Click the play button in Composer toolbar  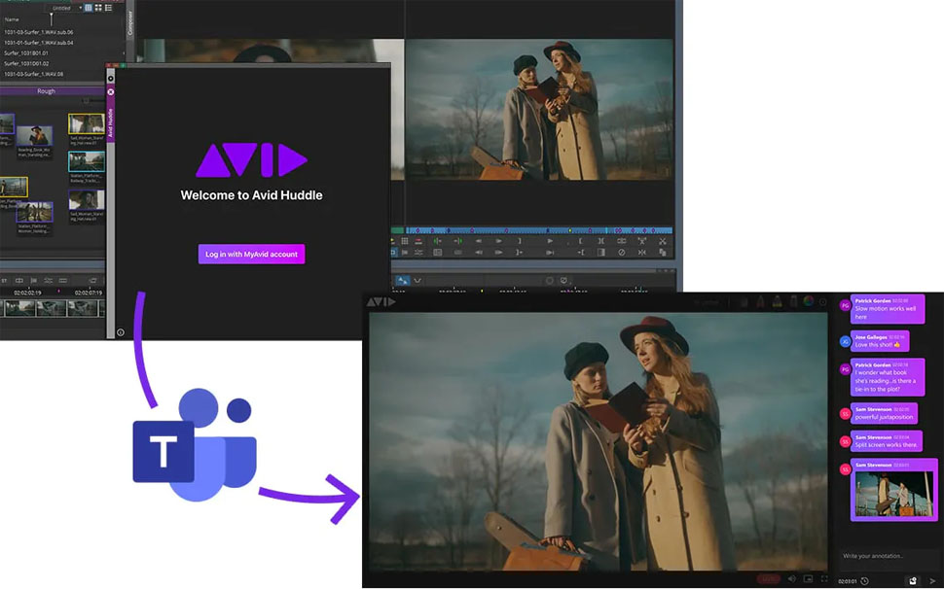tap(550, 241)
